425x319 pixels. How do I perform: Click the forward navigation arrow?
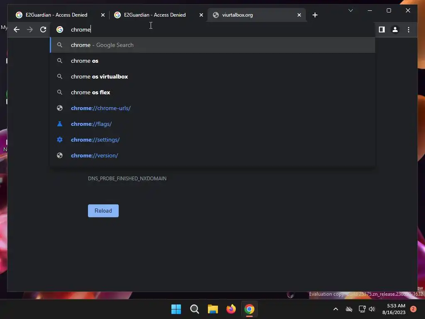point(30,29)
